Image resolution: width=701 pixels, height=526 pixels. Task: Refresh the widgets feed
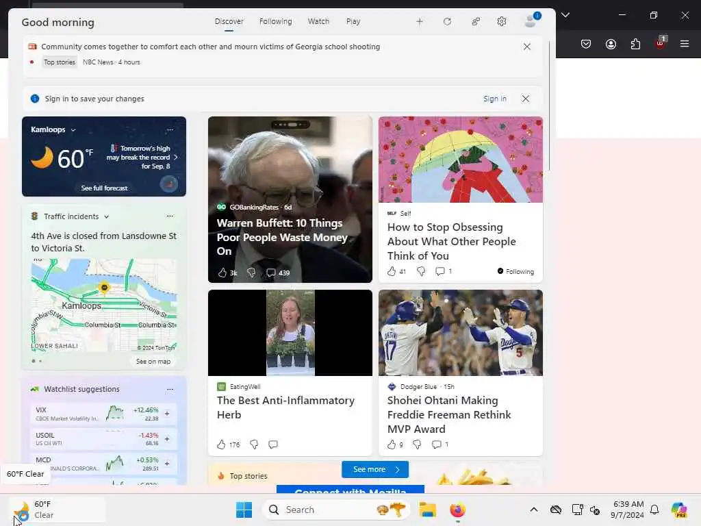point(447,21)
